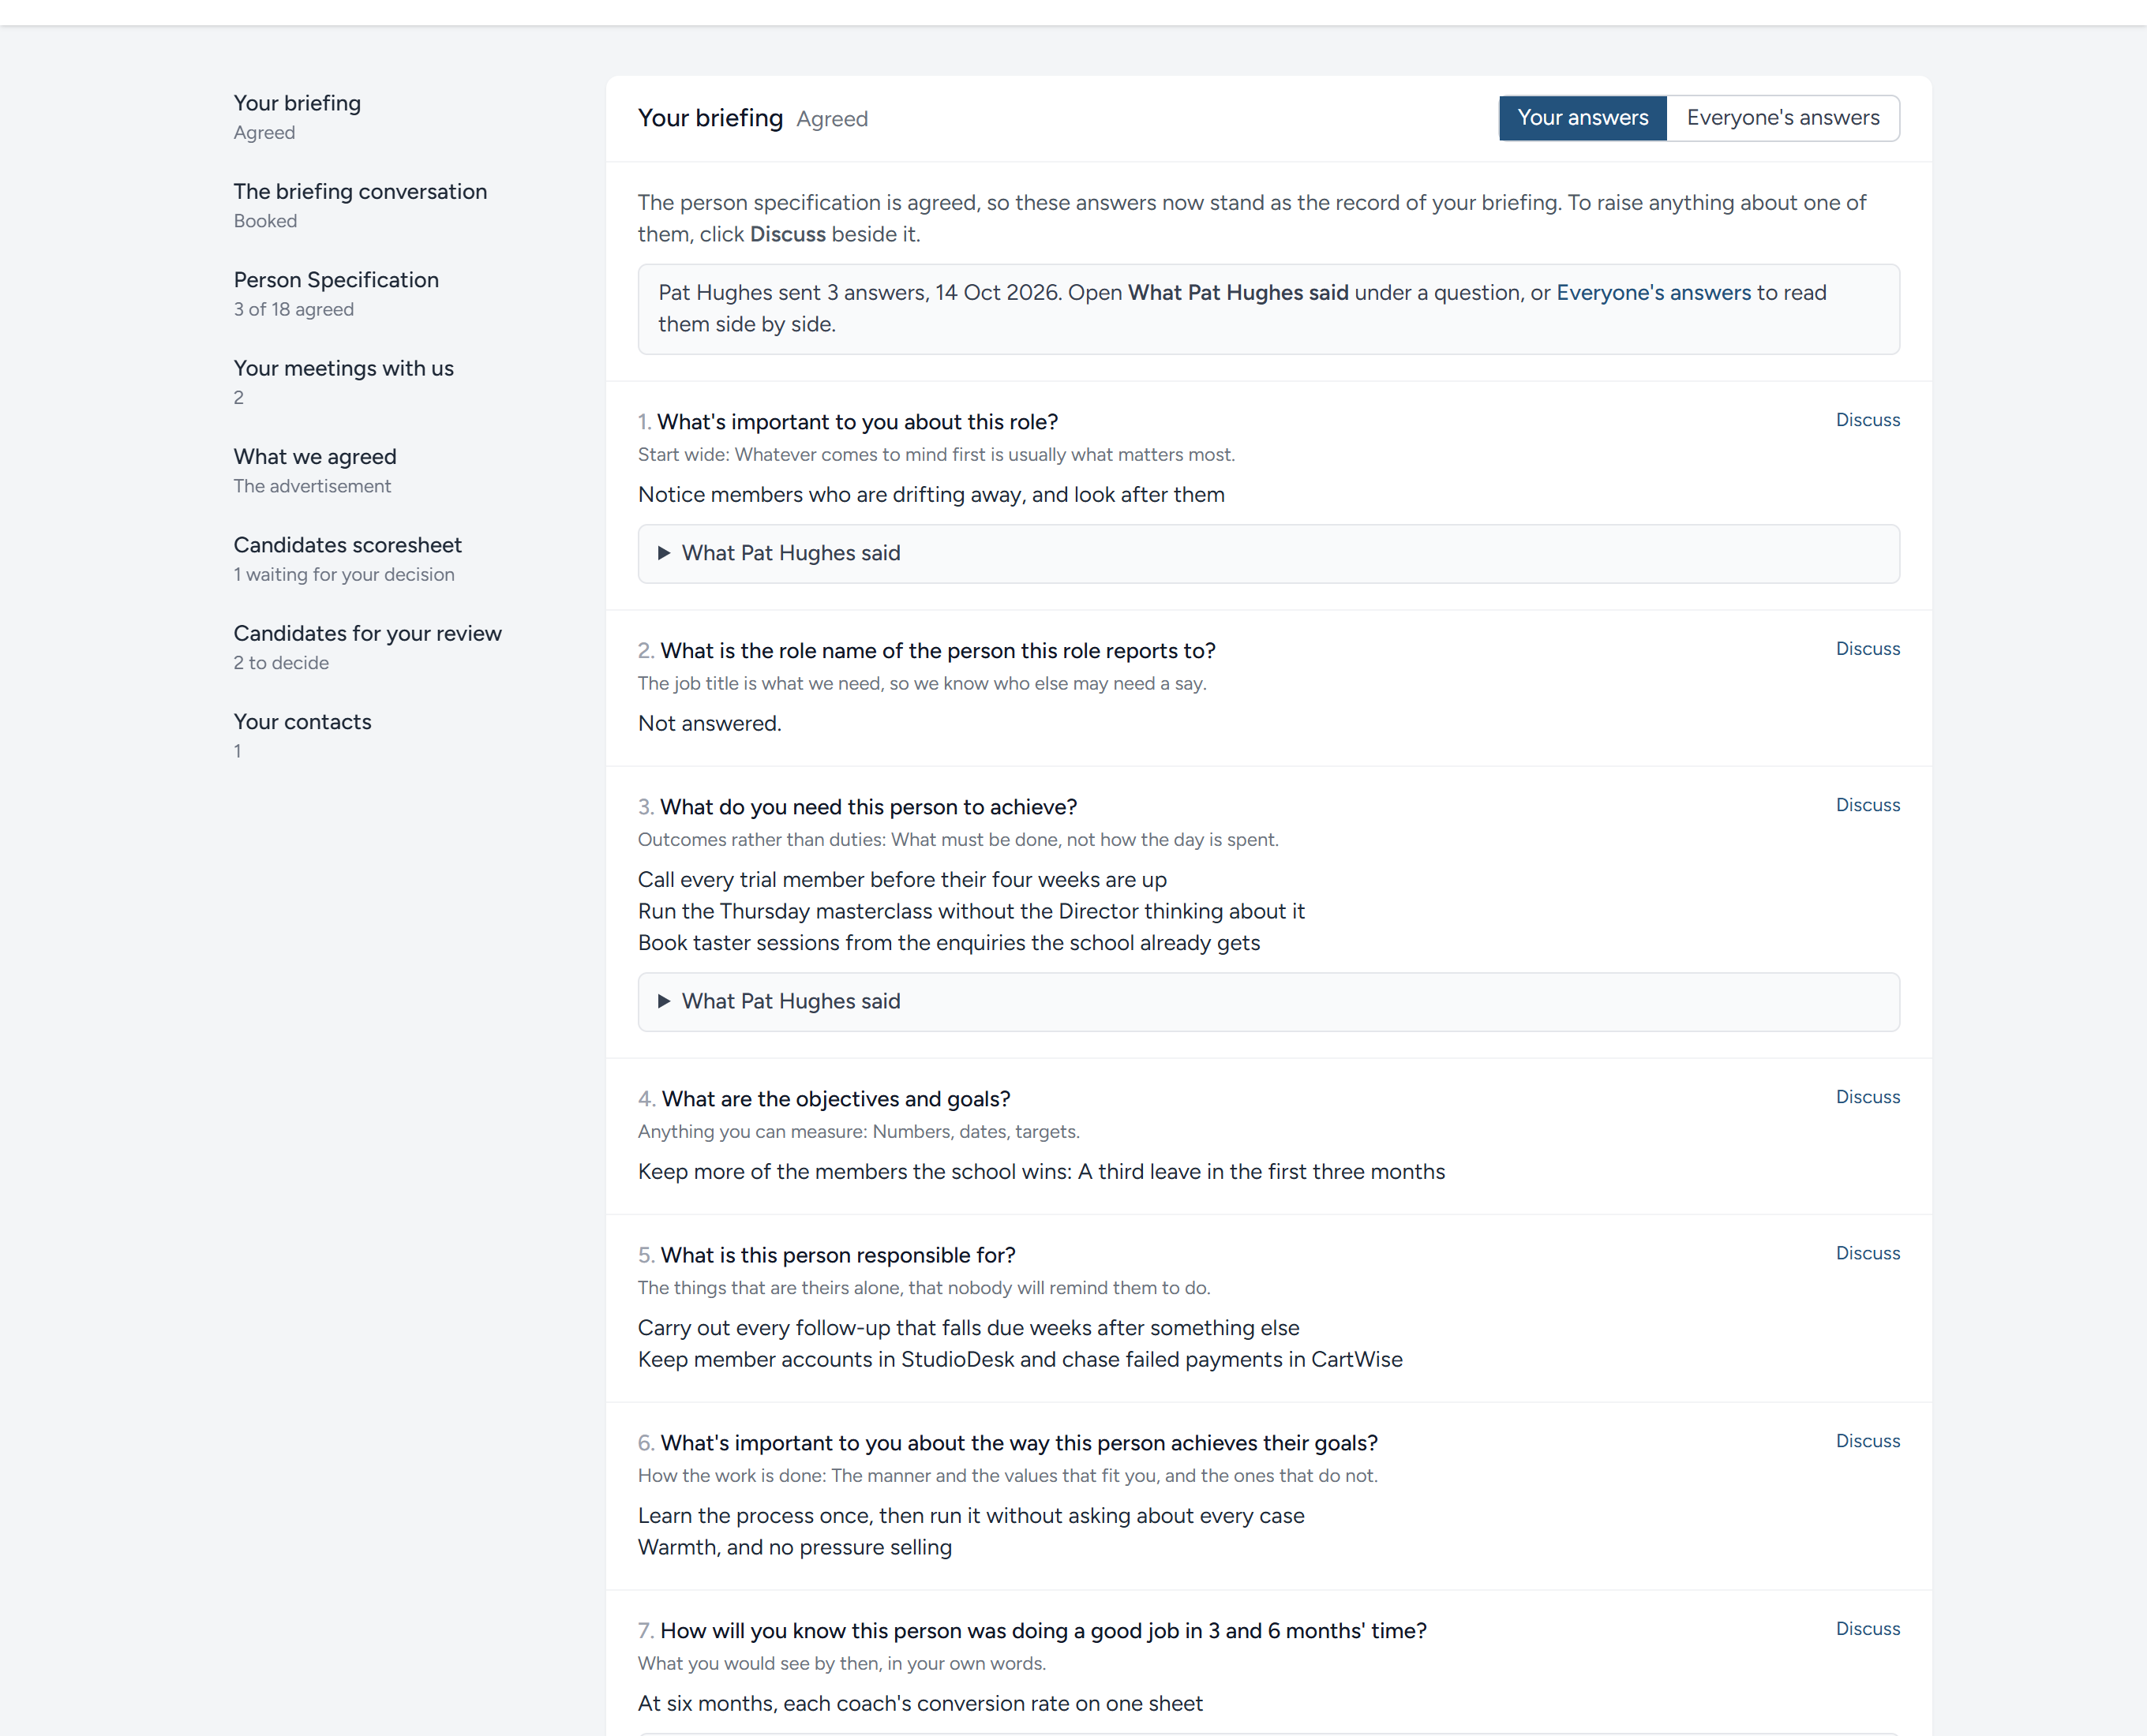The height and width of the screenshot is (1736, 2147).
Task: Go to Your contacts in sidebar
Action: 302,735
